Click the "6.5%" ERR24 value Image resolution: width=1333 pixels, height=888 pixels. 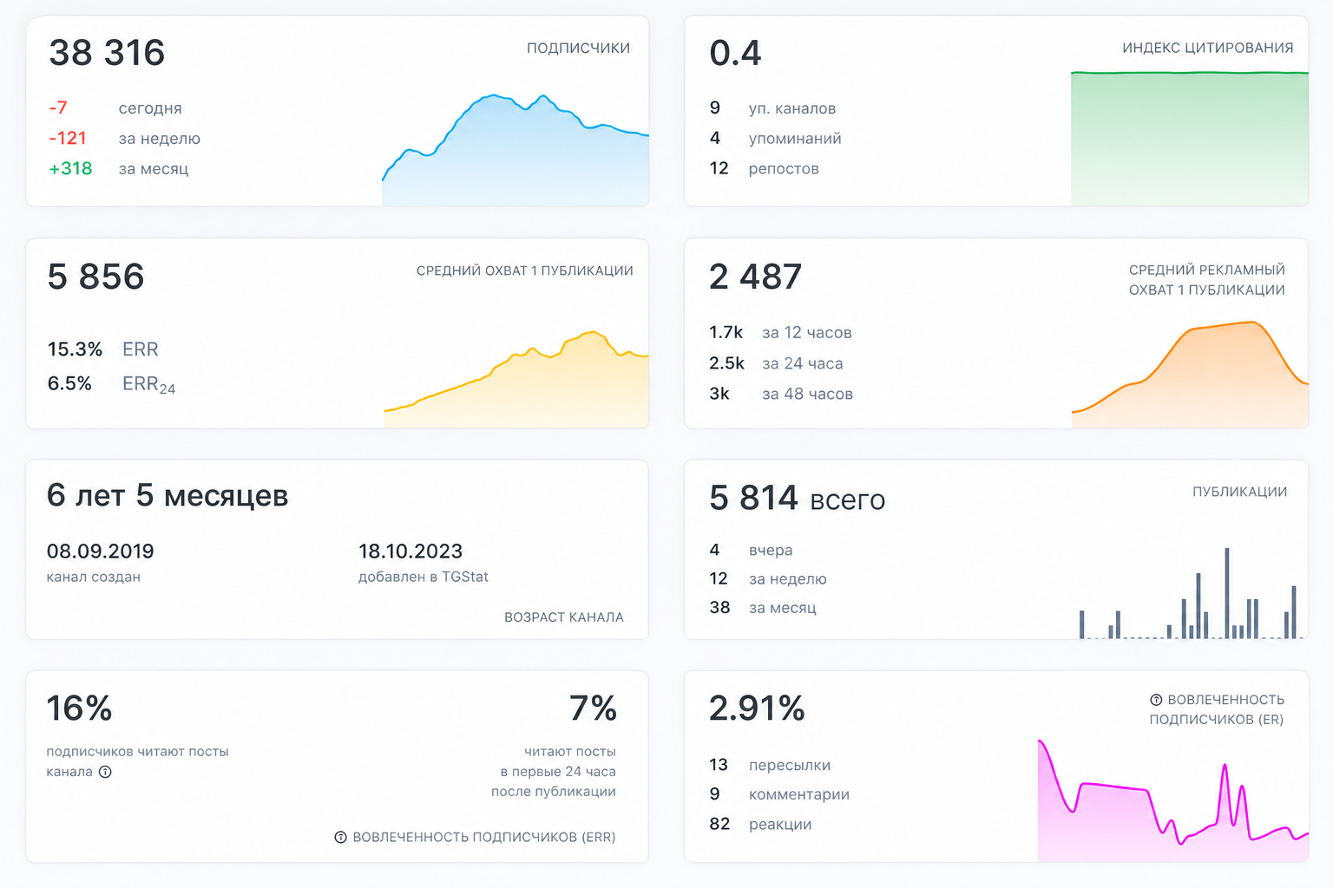click(x=69, y=383)
